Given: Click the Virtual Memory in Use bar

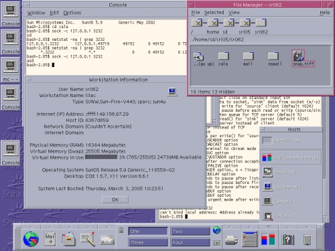Looking at the screenshot, I should click(101, 157).
